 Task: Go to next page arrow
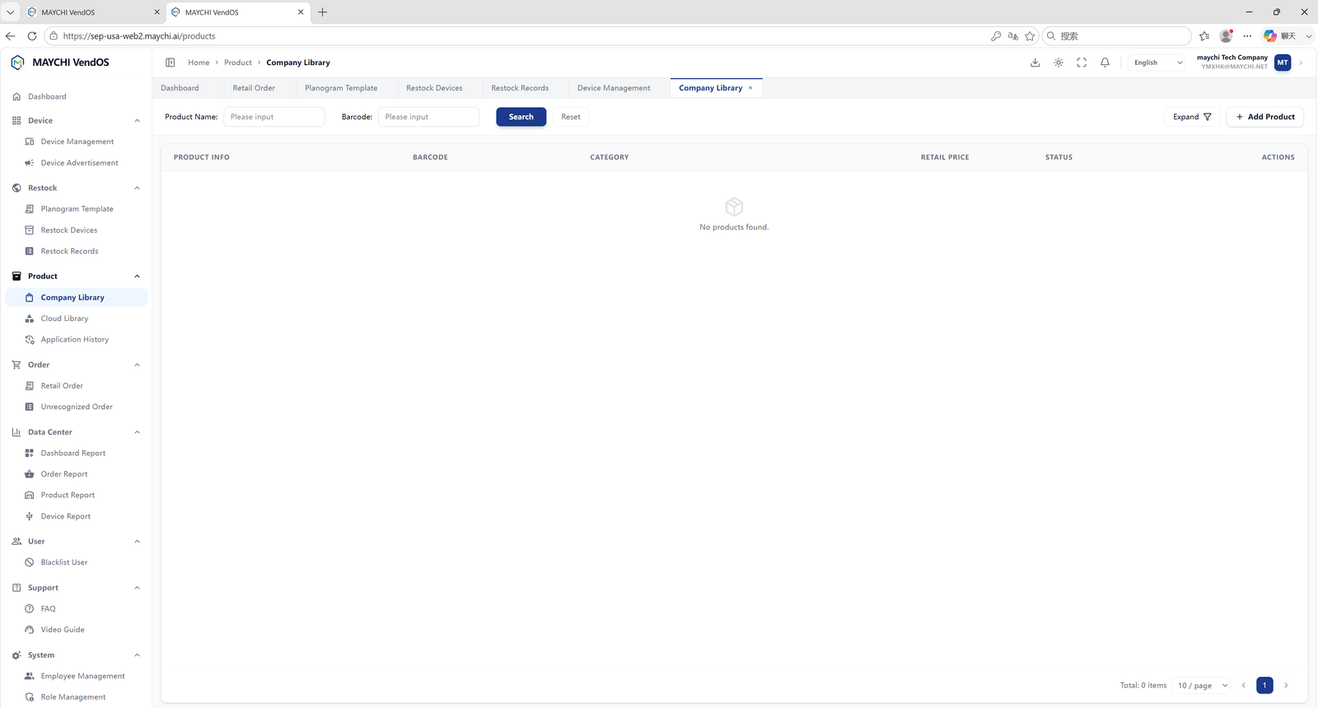tap(1286, 685)
